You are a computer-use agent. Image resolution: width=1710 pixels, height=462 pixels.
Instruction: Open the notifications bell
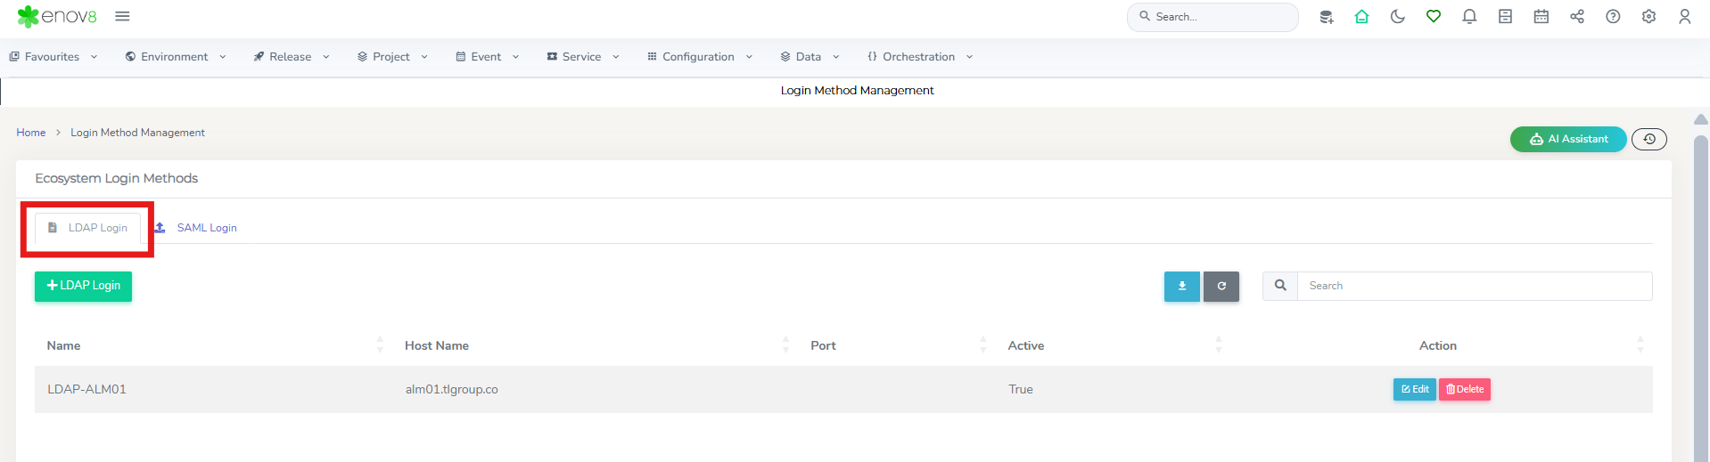click(x=1469, y=16)
